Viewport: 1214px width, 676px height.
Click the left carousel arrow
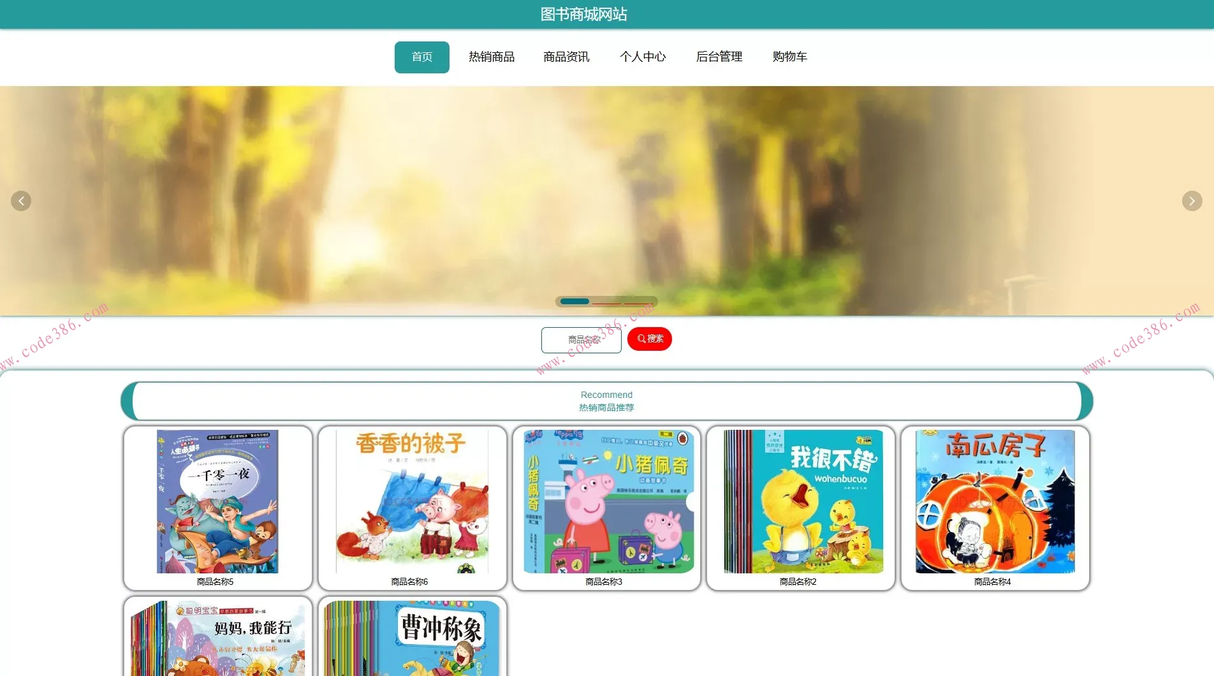(21, 201)
